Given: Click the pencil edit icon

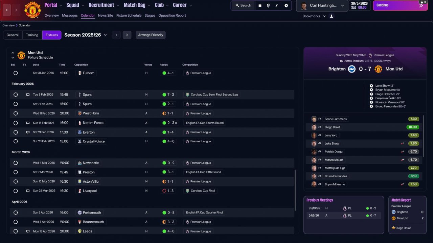Looking at the screenshot, I should pos(277,5).
